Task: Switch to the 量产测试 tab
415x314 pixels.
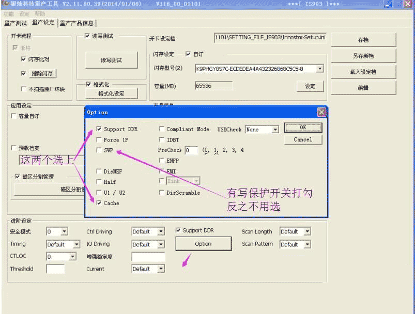Action: coord(16,23)
